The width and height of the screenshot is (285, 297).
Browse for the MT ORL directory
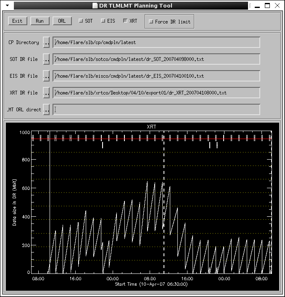click(x=46, y=110)
